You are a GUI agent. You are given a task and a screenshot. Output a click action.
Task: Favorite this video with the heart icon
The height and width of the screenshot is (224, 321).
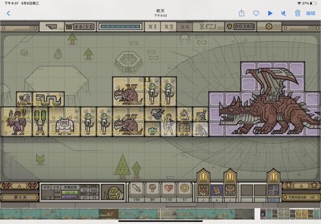click(x=256, y=13)
